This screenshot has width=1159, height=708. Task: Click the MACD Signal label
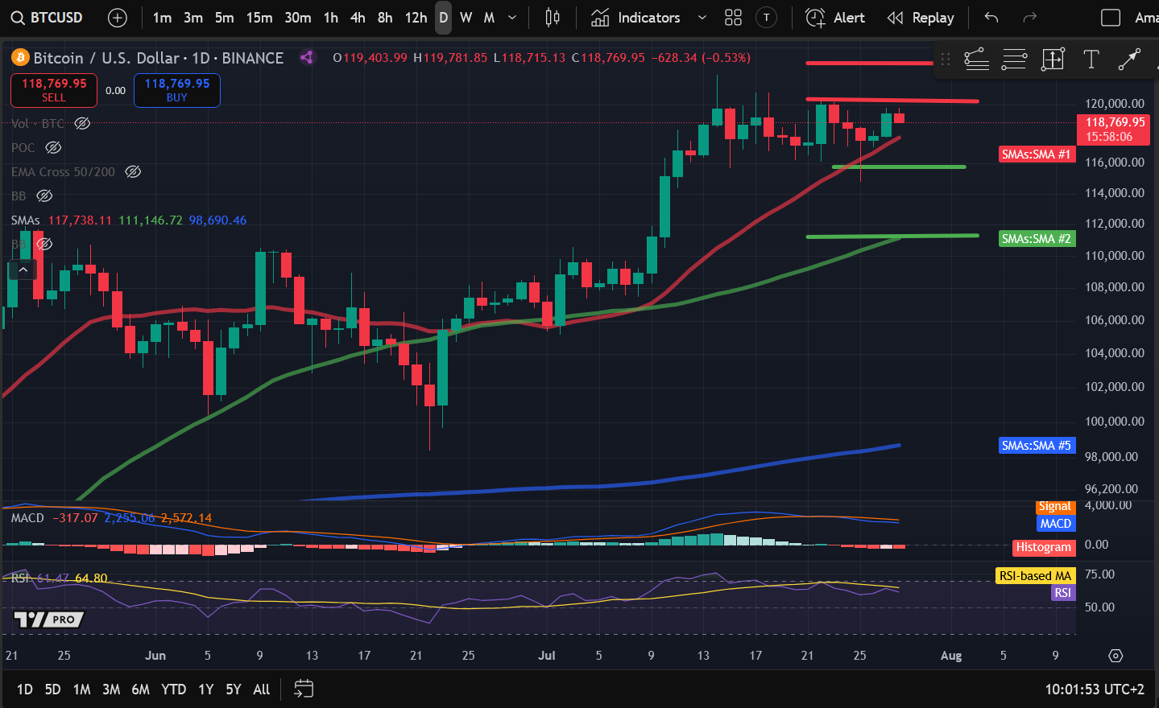click(x=1055, y=507)
